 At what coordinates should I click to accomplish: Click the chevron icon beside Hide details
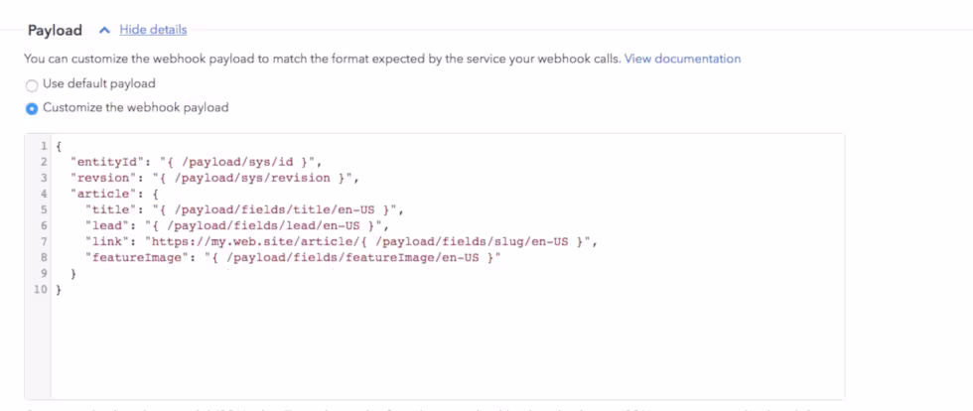pos(105,29)
